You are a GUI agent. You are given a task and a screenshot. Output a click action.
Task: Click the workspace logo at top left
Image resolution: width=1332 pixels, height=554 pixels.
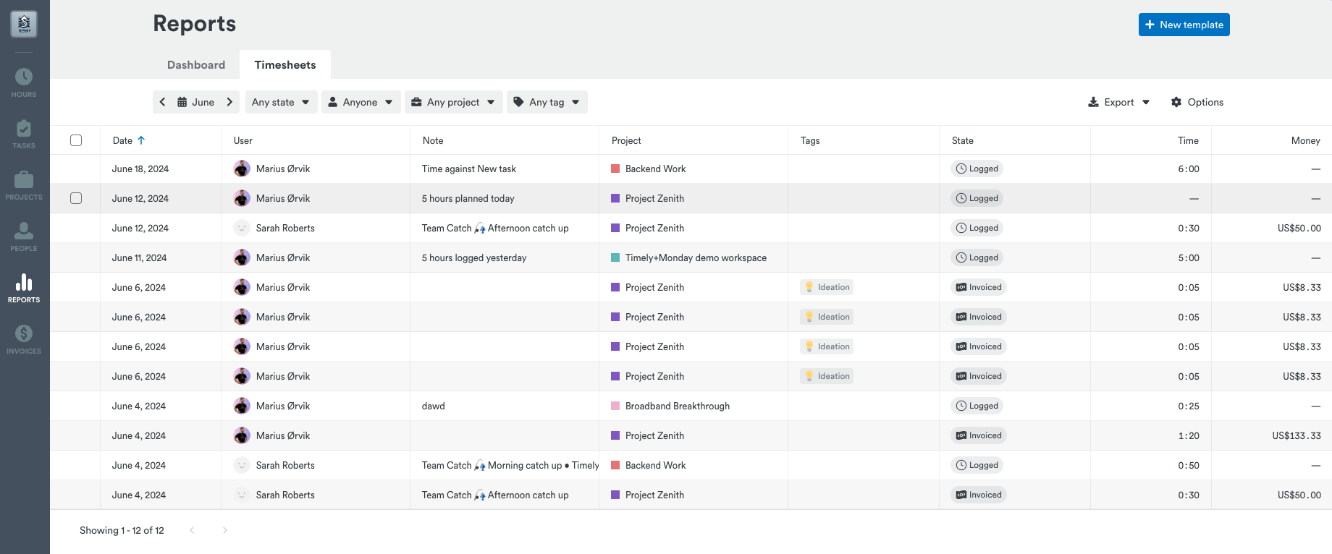24,25
